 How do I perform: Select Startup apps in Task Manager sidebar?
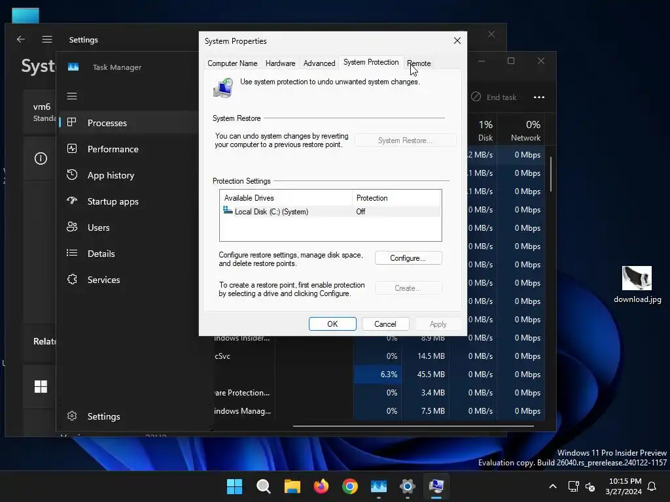[113, 201]
